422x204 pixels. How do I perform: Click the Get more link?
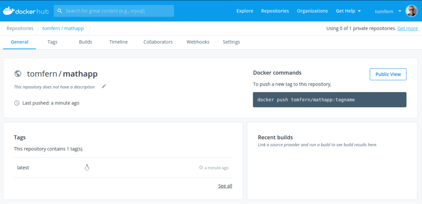[x=408, y=28]
